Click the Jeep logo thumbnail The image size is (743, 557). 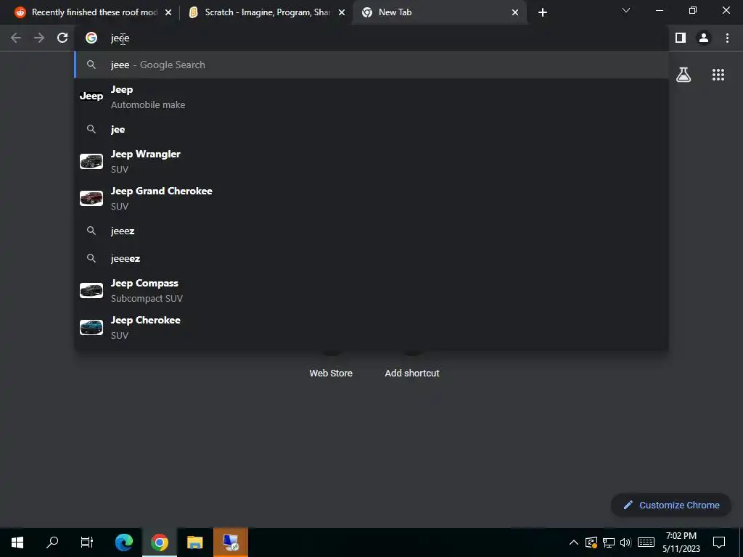(x=91, y=96)
